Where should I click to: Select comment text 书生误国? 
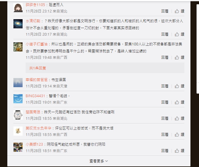(59, 80)
